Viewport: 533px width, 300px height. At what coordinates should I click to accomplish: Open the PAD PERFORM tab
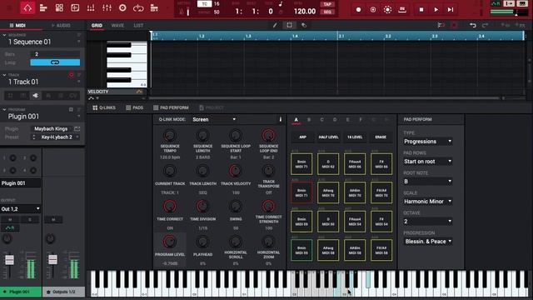coord(171,107)
